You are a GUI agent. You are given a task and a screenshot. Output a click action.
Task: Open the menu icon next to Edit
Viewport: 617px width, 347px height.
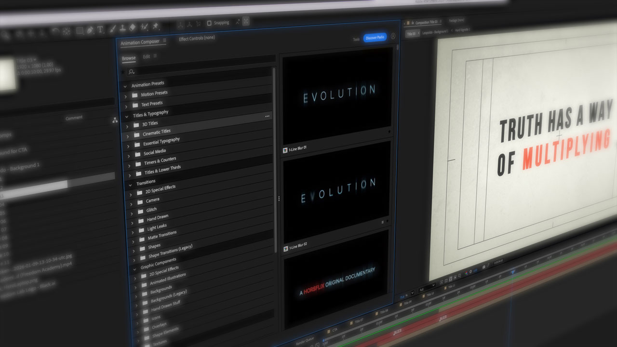pyautogui.click(x=155, y=56)
